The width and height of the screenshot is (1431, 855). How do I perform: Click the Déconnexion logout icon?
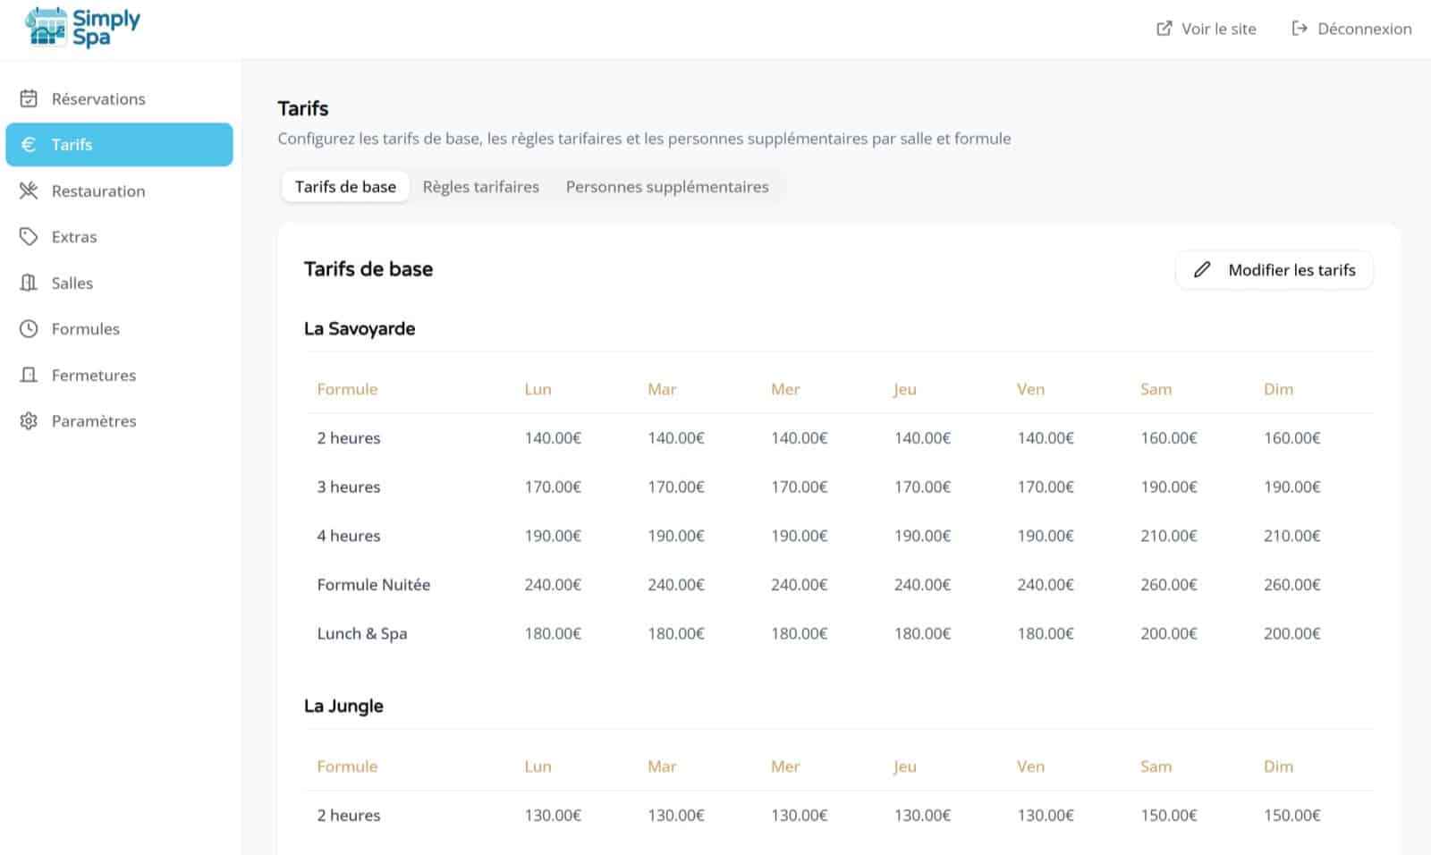[1300, 29]
